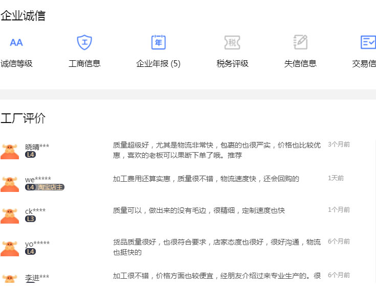View 企业年报 (5) reports
Viewport: 376px width, 291px height.
pos(158,64)
